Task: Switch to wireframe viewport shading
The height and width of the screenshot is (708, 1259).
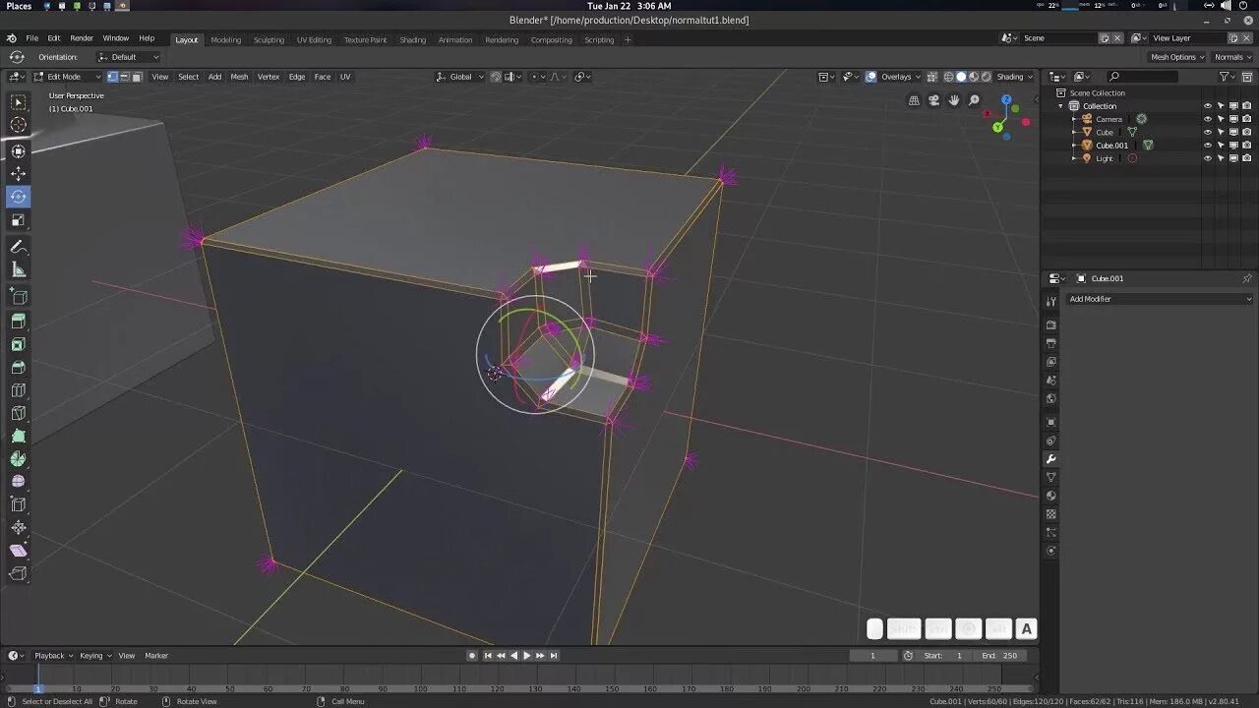Action: point(947,76)
